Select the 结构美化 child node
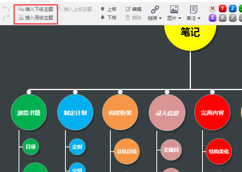Screen dimensions: 242x172 (219, 151)
